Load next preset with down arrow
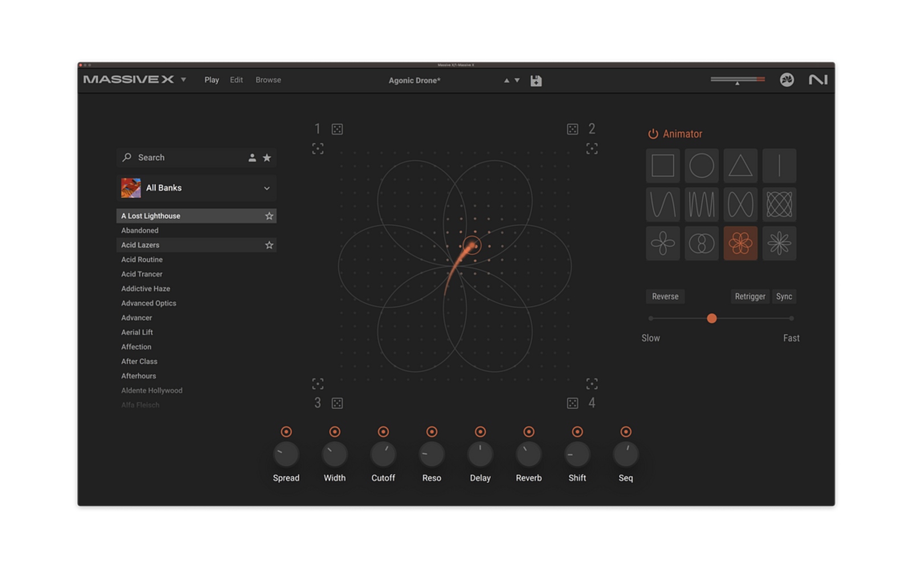The height and width of the screenshot is (570, 912). click(x=517, y=80)
